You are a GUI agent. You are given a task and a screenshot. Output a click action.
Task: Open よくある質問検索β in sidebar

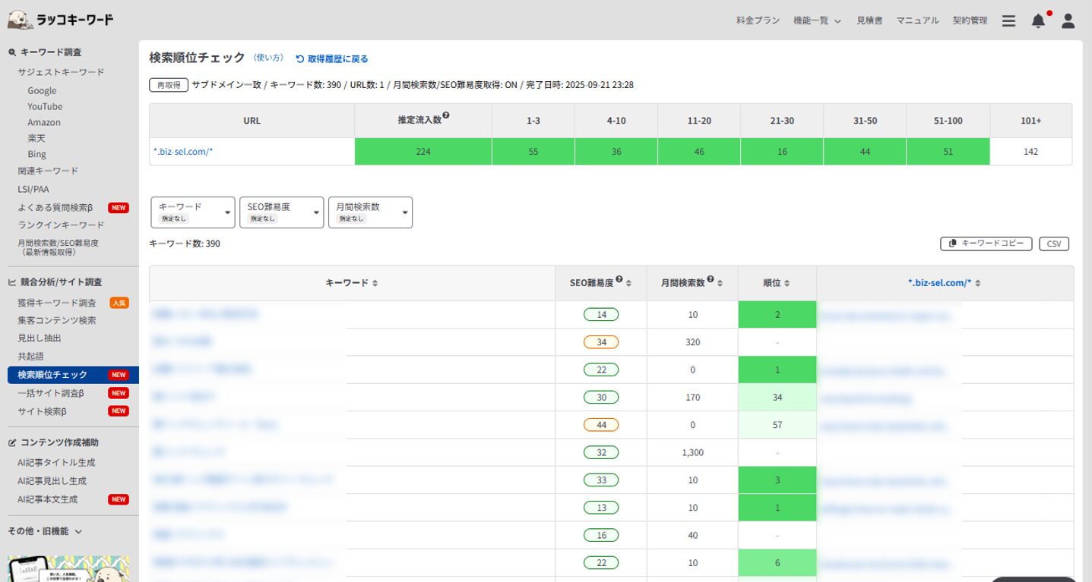click(x=55, y=207)
